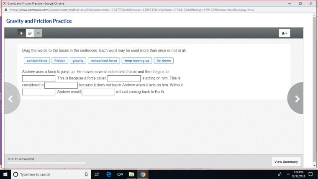Image resolution: width=318 pixels, height=179 pixels.
Task: Open the View Summary page
Action: pos(286,162)
